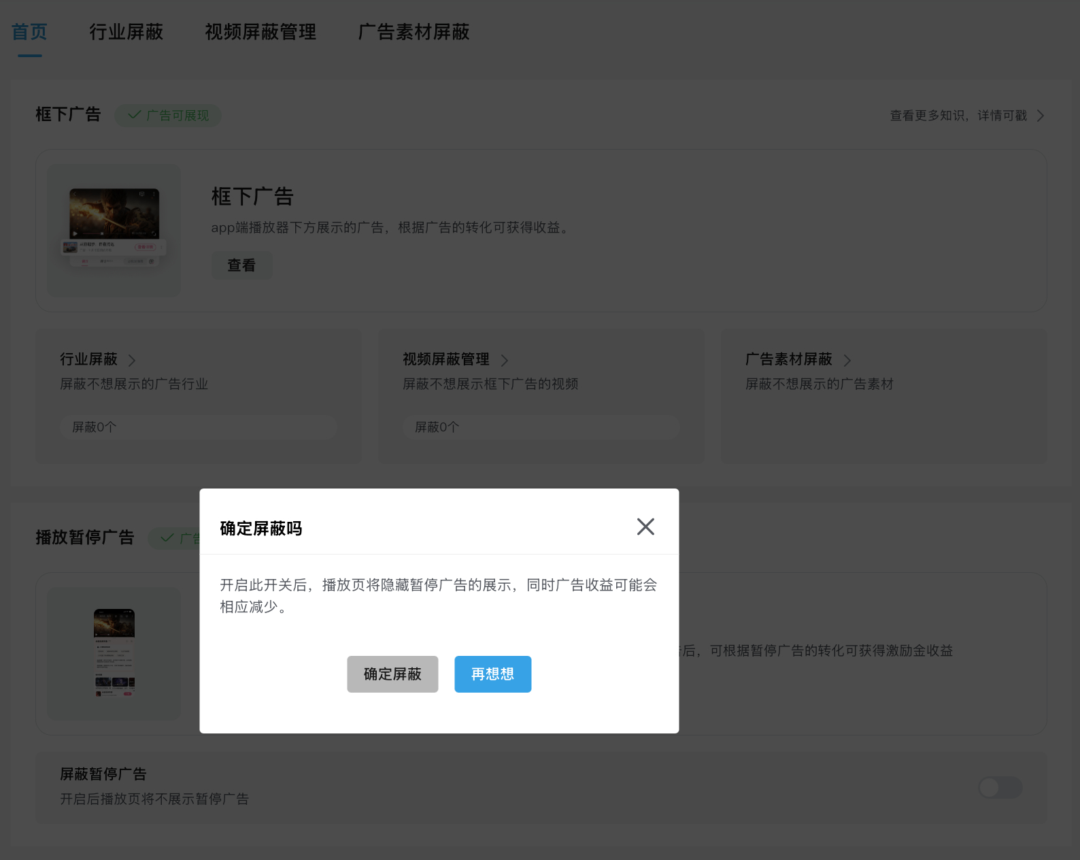Click the text 屏蔽不想展示的广告素材
This screenshot has height=860, width=1080.
820,384
